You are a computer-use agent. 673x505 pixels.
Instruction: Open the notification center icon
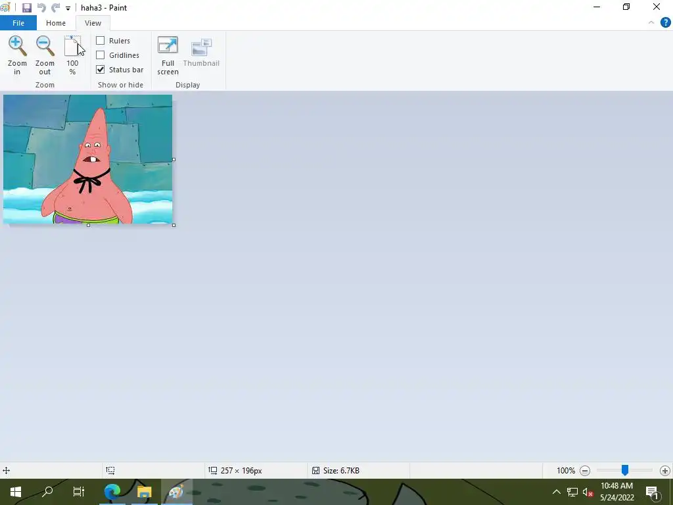coord(652,492)
